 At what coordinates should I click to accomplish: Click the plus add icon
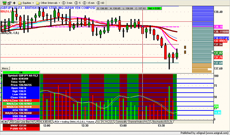(14, 3)
